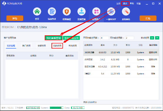
Task: Open the 系统美化 beautify icon
Action: [x=126, y=11]
